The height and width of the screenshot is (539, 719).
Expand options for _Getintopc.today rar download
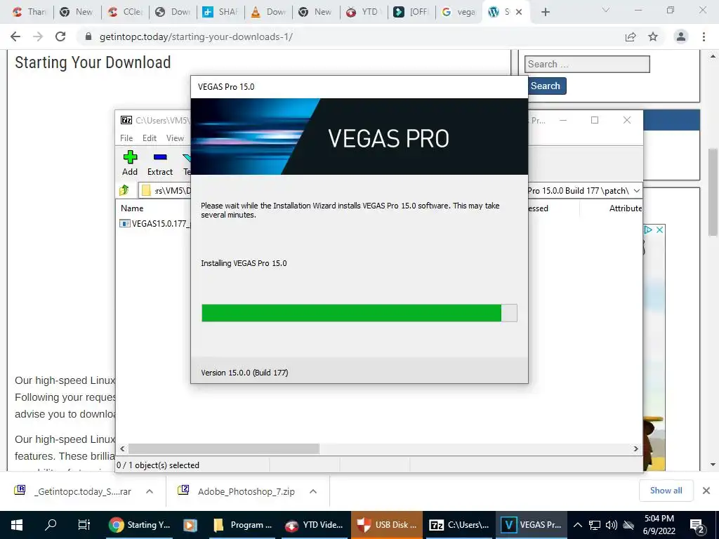tap(150, 491)
